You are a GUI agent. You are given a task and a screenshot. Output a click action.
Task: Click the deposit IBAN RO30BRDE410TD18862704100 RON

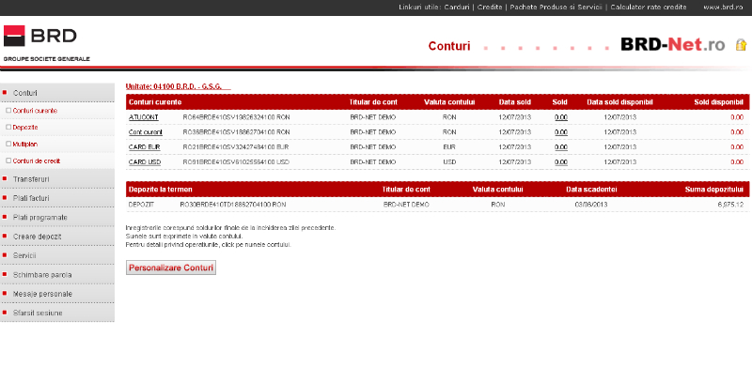tap(232, 205)
